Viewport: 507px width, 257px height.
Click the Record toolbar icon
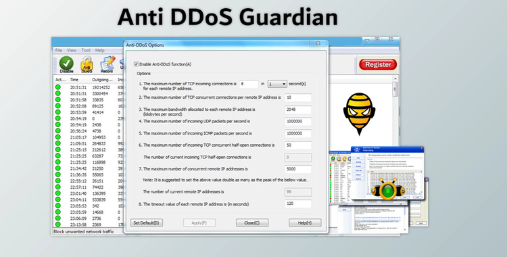click(x=107, y=64)
